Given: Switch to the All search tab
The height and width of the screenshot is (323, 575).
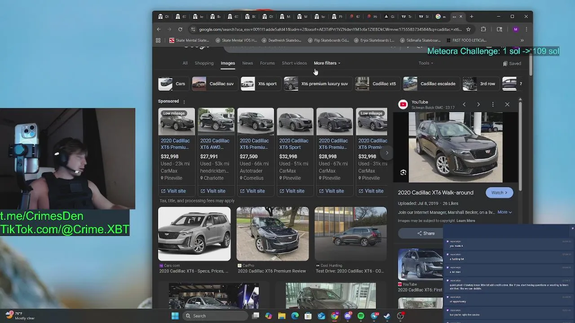Looking at the screenshot, I should point(185,63).
